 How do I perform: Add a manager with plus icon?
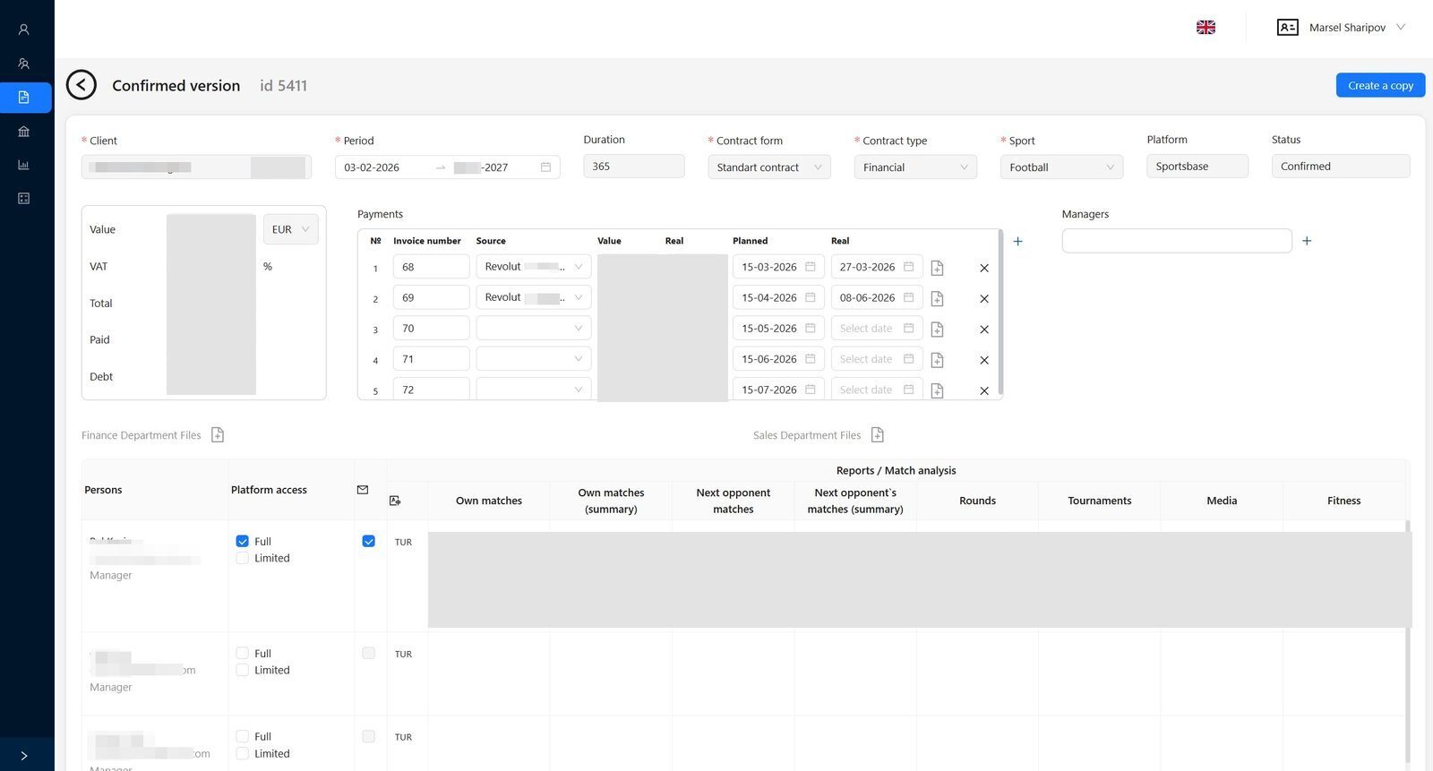pos(1307,240)
